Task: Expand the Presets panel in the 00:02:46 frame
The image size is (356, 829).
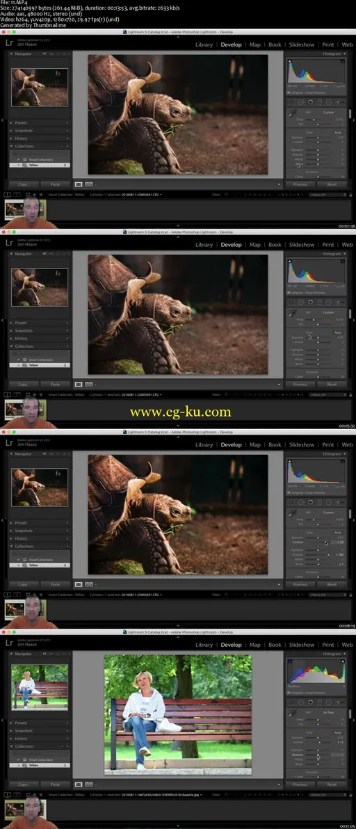Action: (x=12, y=122)
